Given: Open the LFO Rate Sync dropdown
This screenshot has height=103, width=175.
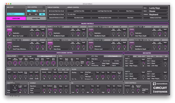Looking at the screenshot, I should tap(96, 61).
